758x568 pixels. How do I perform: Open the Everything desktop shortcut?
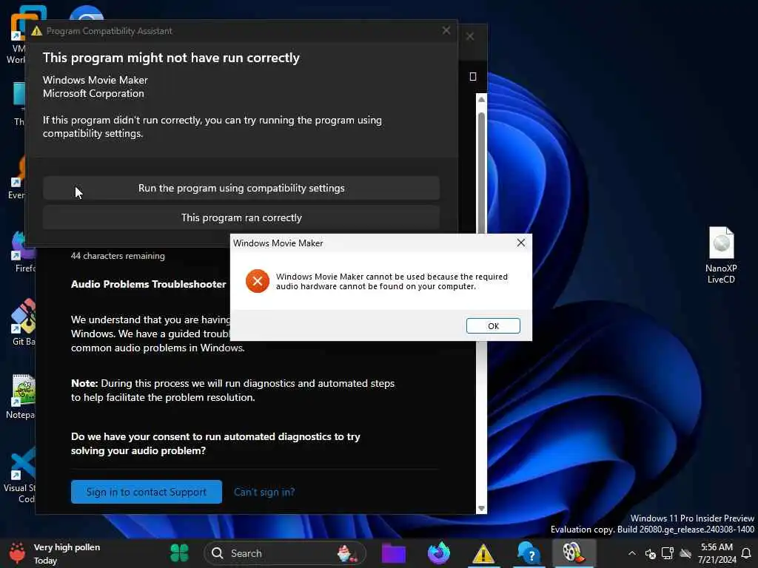[19, 177]
